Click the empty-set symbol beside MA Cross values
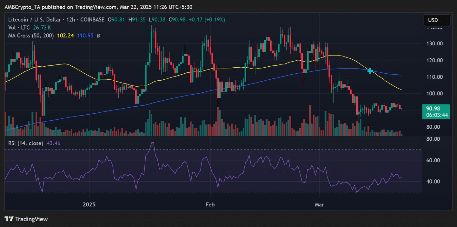 tap(99, 36)
